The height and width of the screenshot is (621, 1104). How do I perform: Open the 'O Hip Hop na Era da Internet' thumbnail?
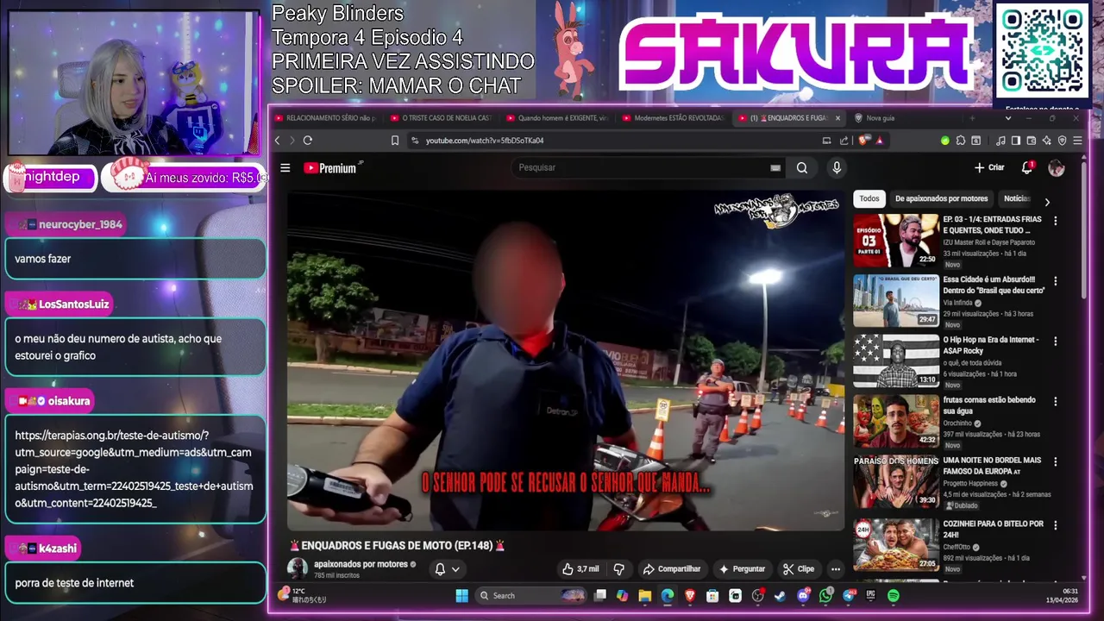896,361
